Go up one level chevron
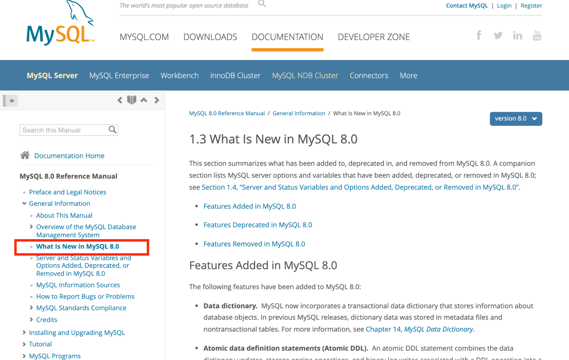 144,100
